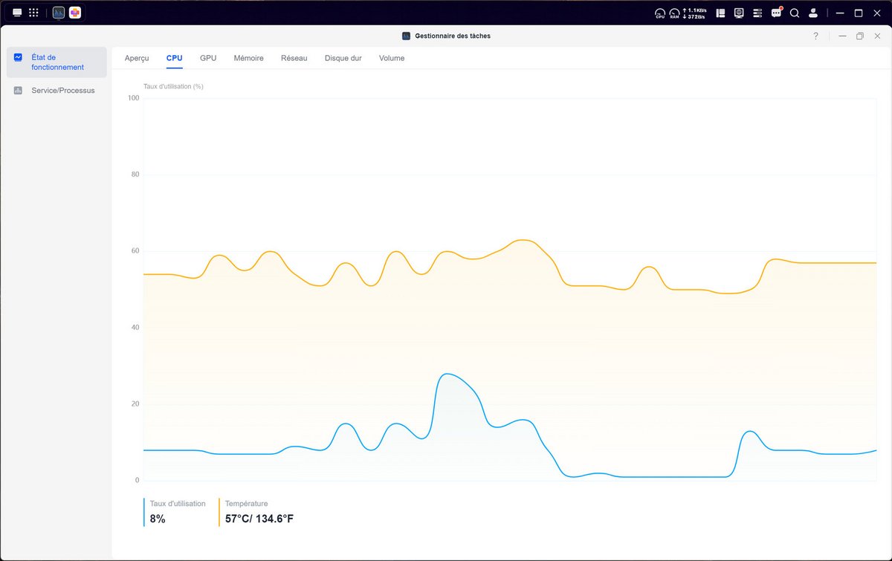Image resolution: width=892 pixels, height=561 pixels.
Task: Select the Réseau tab
Action: 294,58
